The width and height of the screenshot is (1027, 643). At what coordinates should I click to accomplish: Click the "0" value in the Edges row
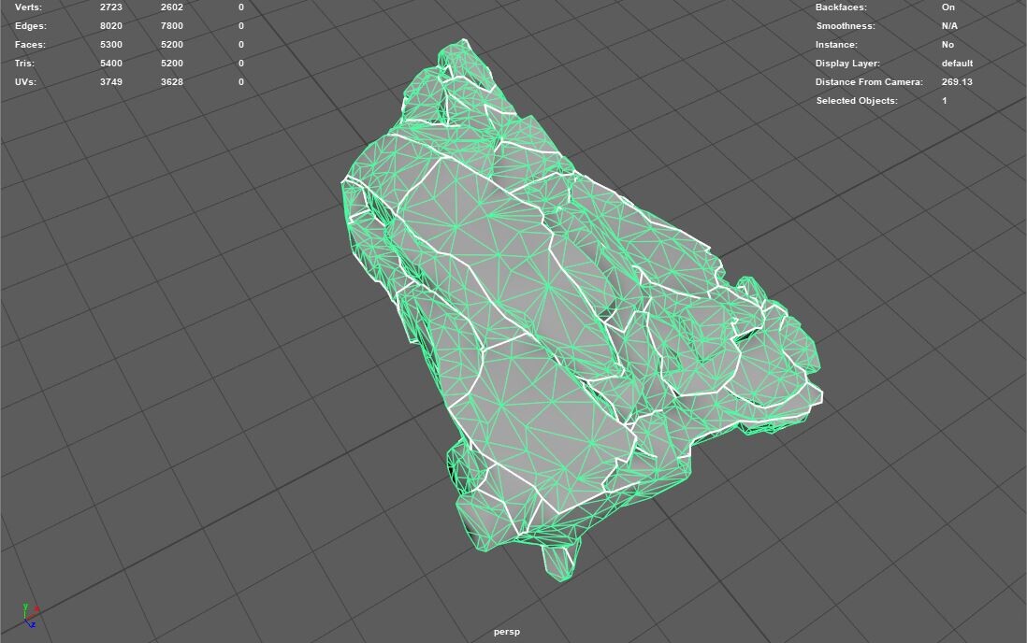[241, 26]
